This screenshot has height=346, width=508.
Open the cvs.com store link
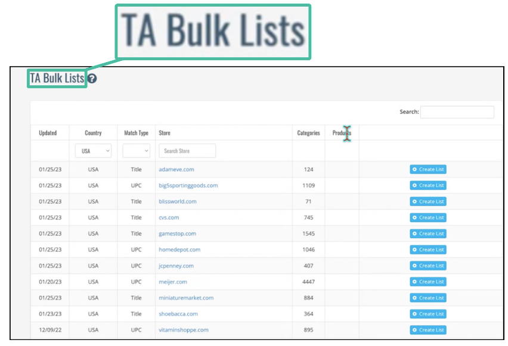169,218
